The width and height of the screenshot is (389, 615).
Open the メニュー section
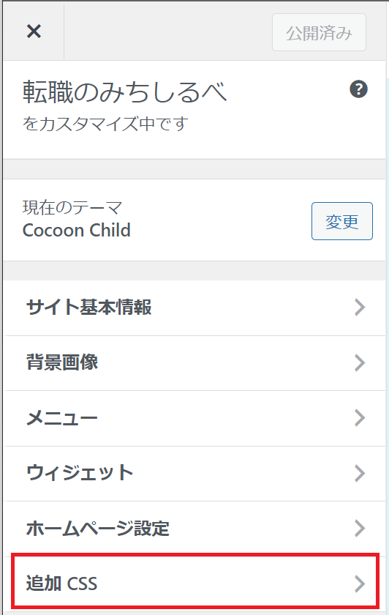click(x=194, y=418)
